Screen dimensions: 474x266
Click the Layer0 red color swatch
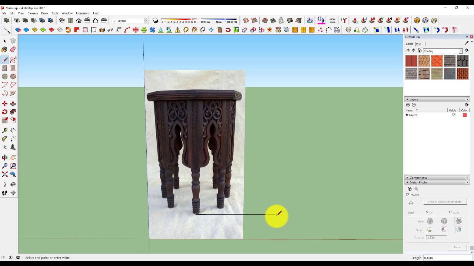pos(465,115)
